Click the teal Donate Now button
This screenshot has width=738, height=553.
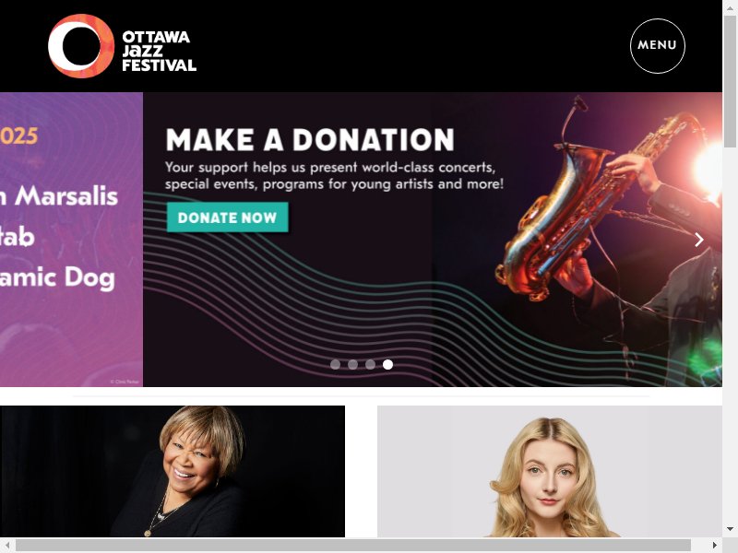[x=227, y=218]
